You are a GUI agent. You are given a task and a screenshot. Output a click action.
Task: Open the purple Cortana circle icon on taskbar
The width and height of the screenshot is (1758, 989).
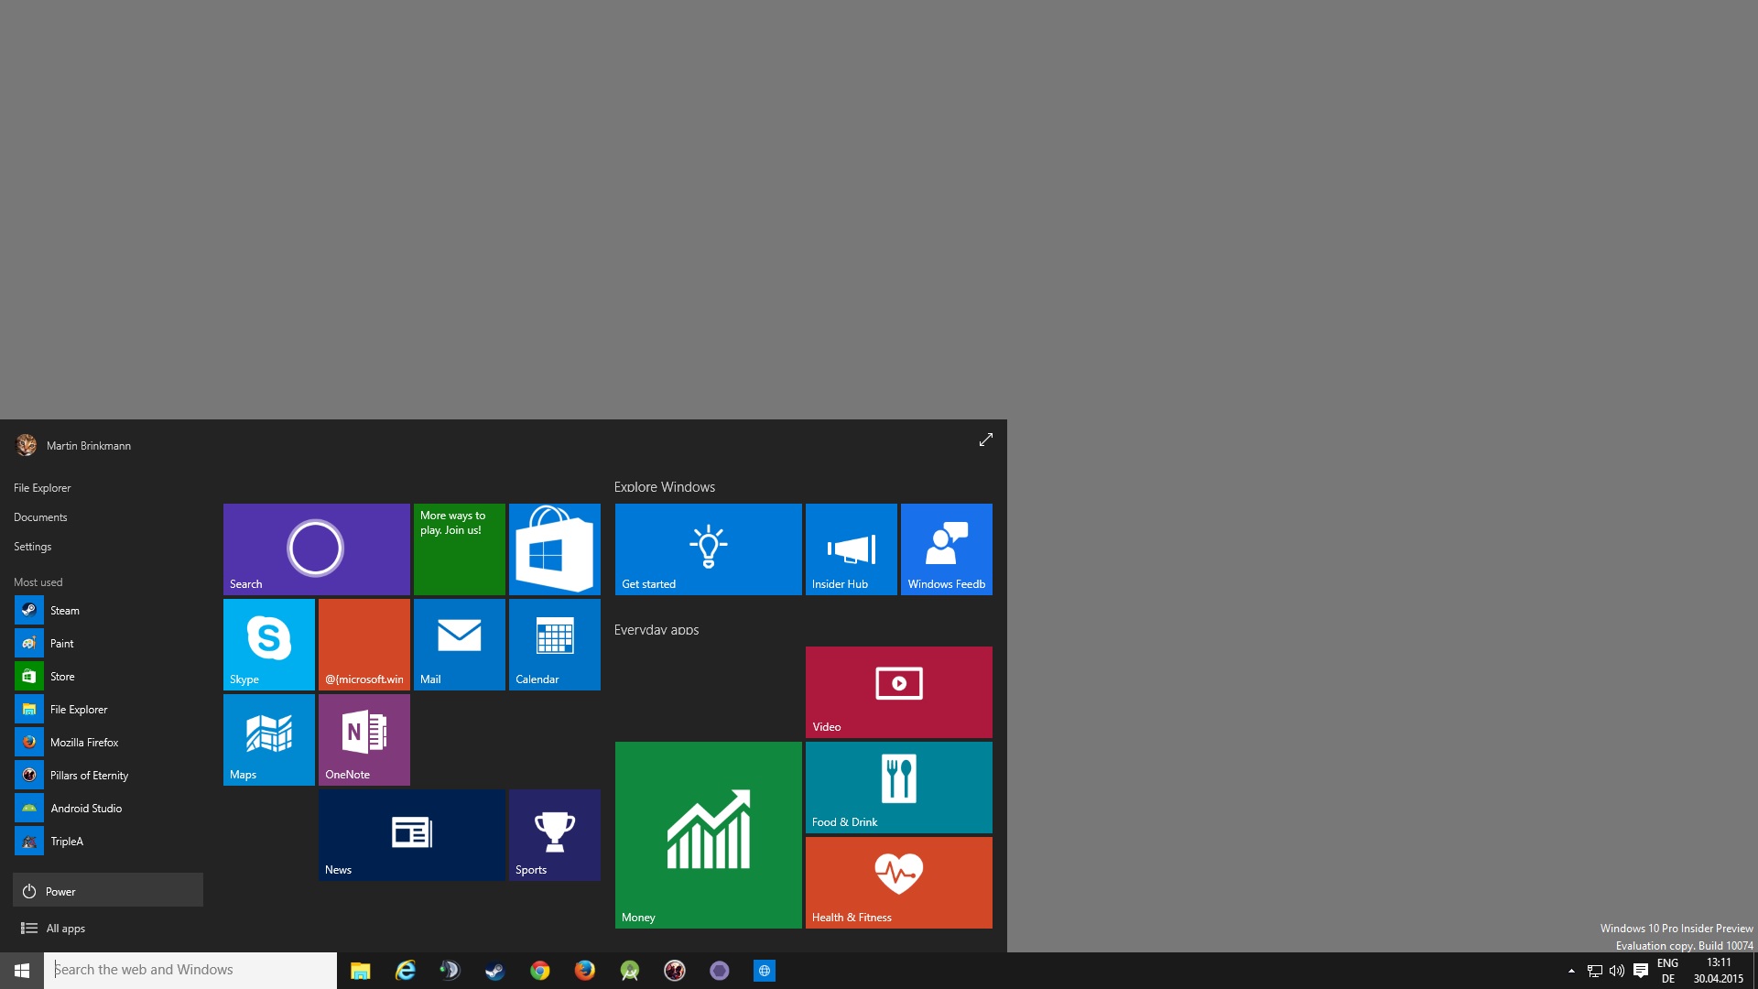pyautogui.click(x=719, y=971)
